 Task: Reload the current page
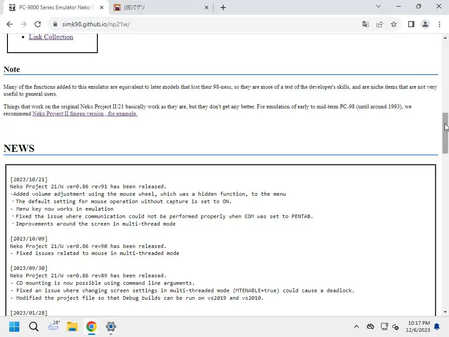click(38, 24)
